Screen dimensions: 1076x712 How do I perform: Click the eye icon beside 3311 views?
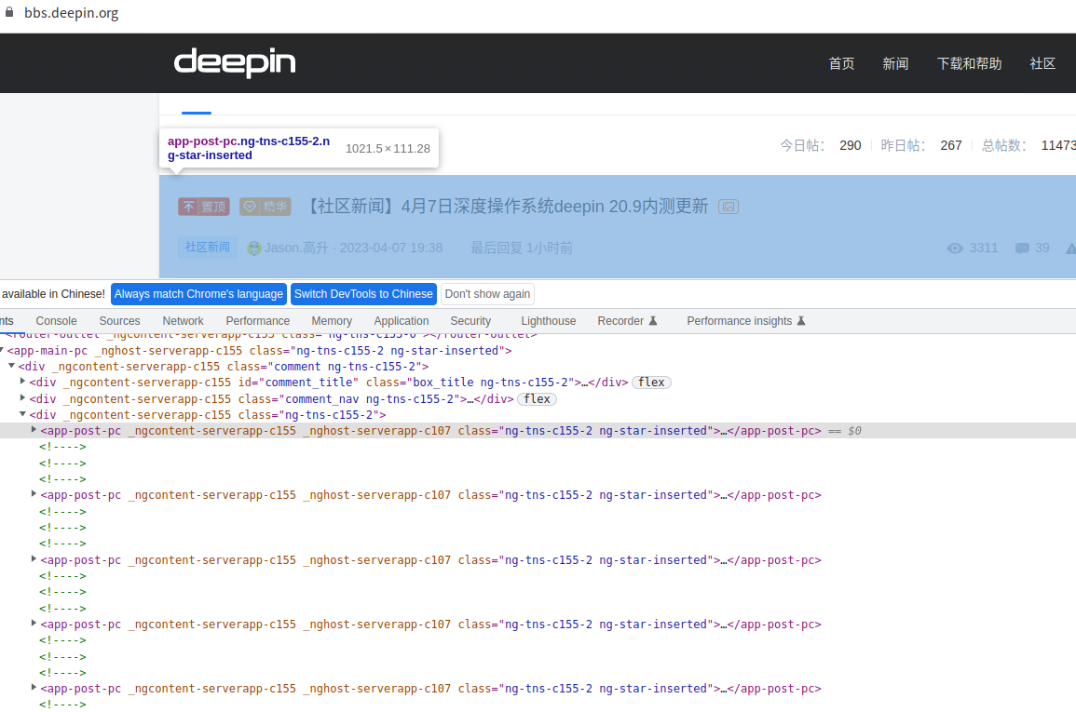coord(955,249)
